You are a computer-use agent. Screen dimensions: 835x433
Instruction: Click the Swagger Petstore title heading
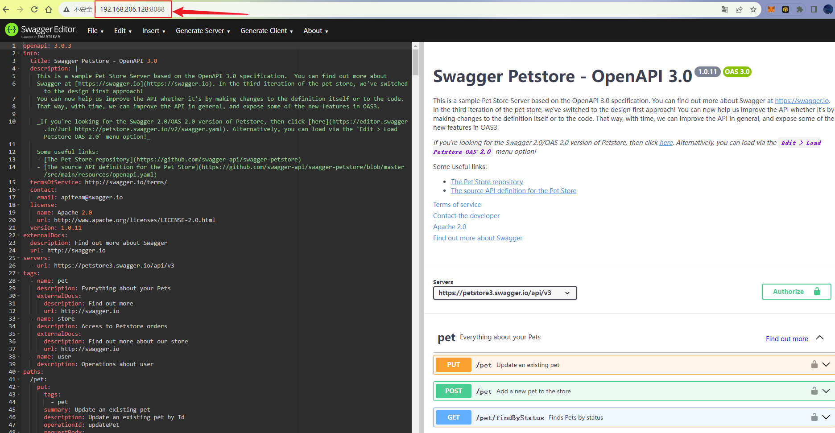click(562, 76)
